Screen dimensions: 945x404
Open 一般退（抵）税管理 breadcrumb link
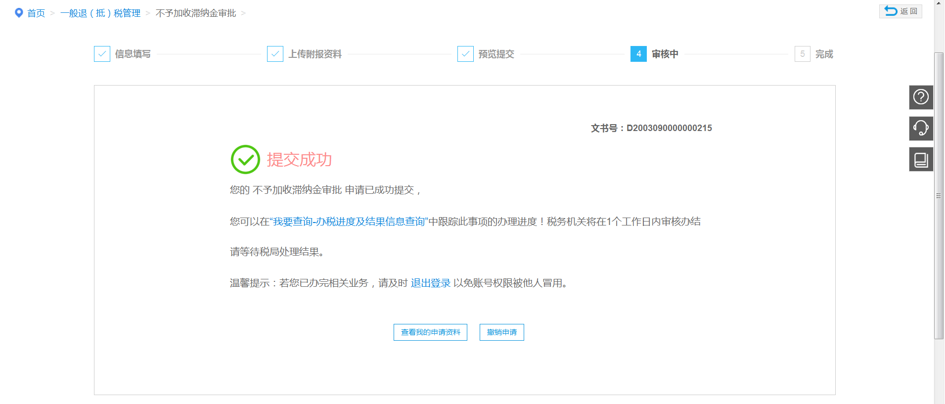click(100, 13)
